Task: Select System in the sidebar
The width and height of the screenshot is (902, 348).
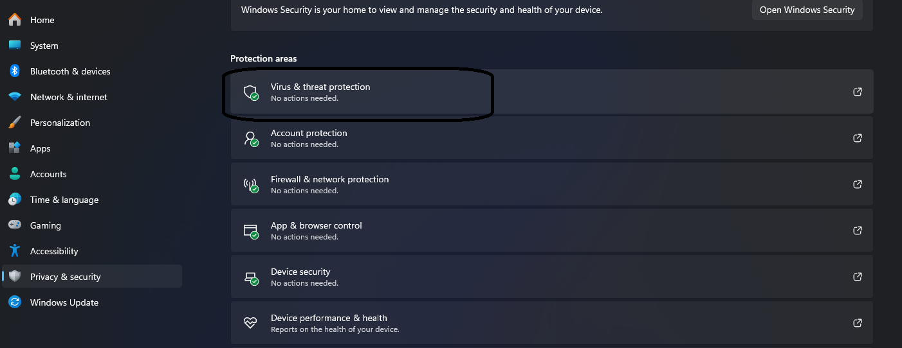Action: point(44,46)
